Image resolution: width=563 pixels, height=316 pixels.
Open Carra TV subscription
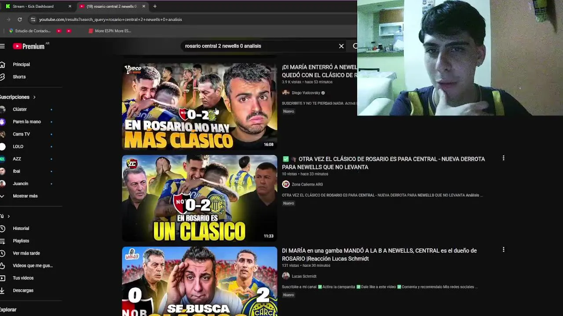[x=21, y=134]
